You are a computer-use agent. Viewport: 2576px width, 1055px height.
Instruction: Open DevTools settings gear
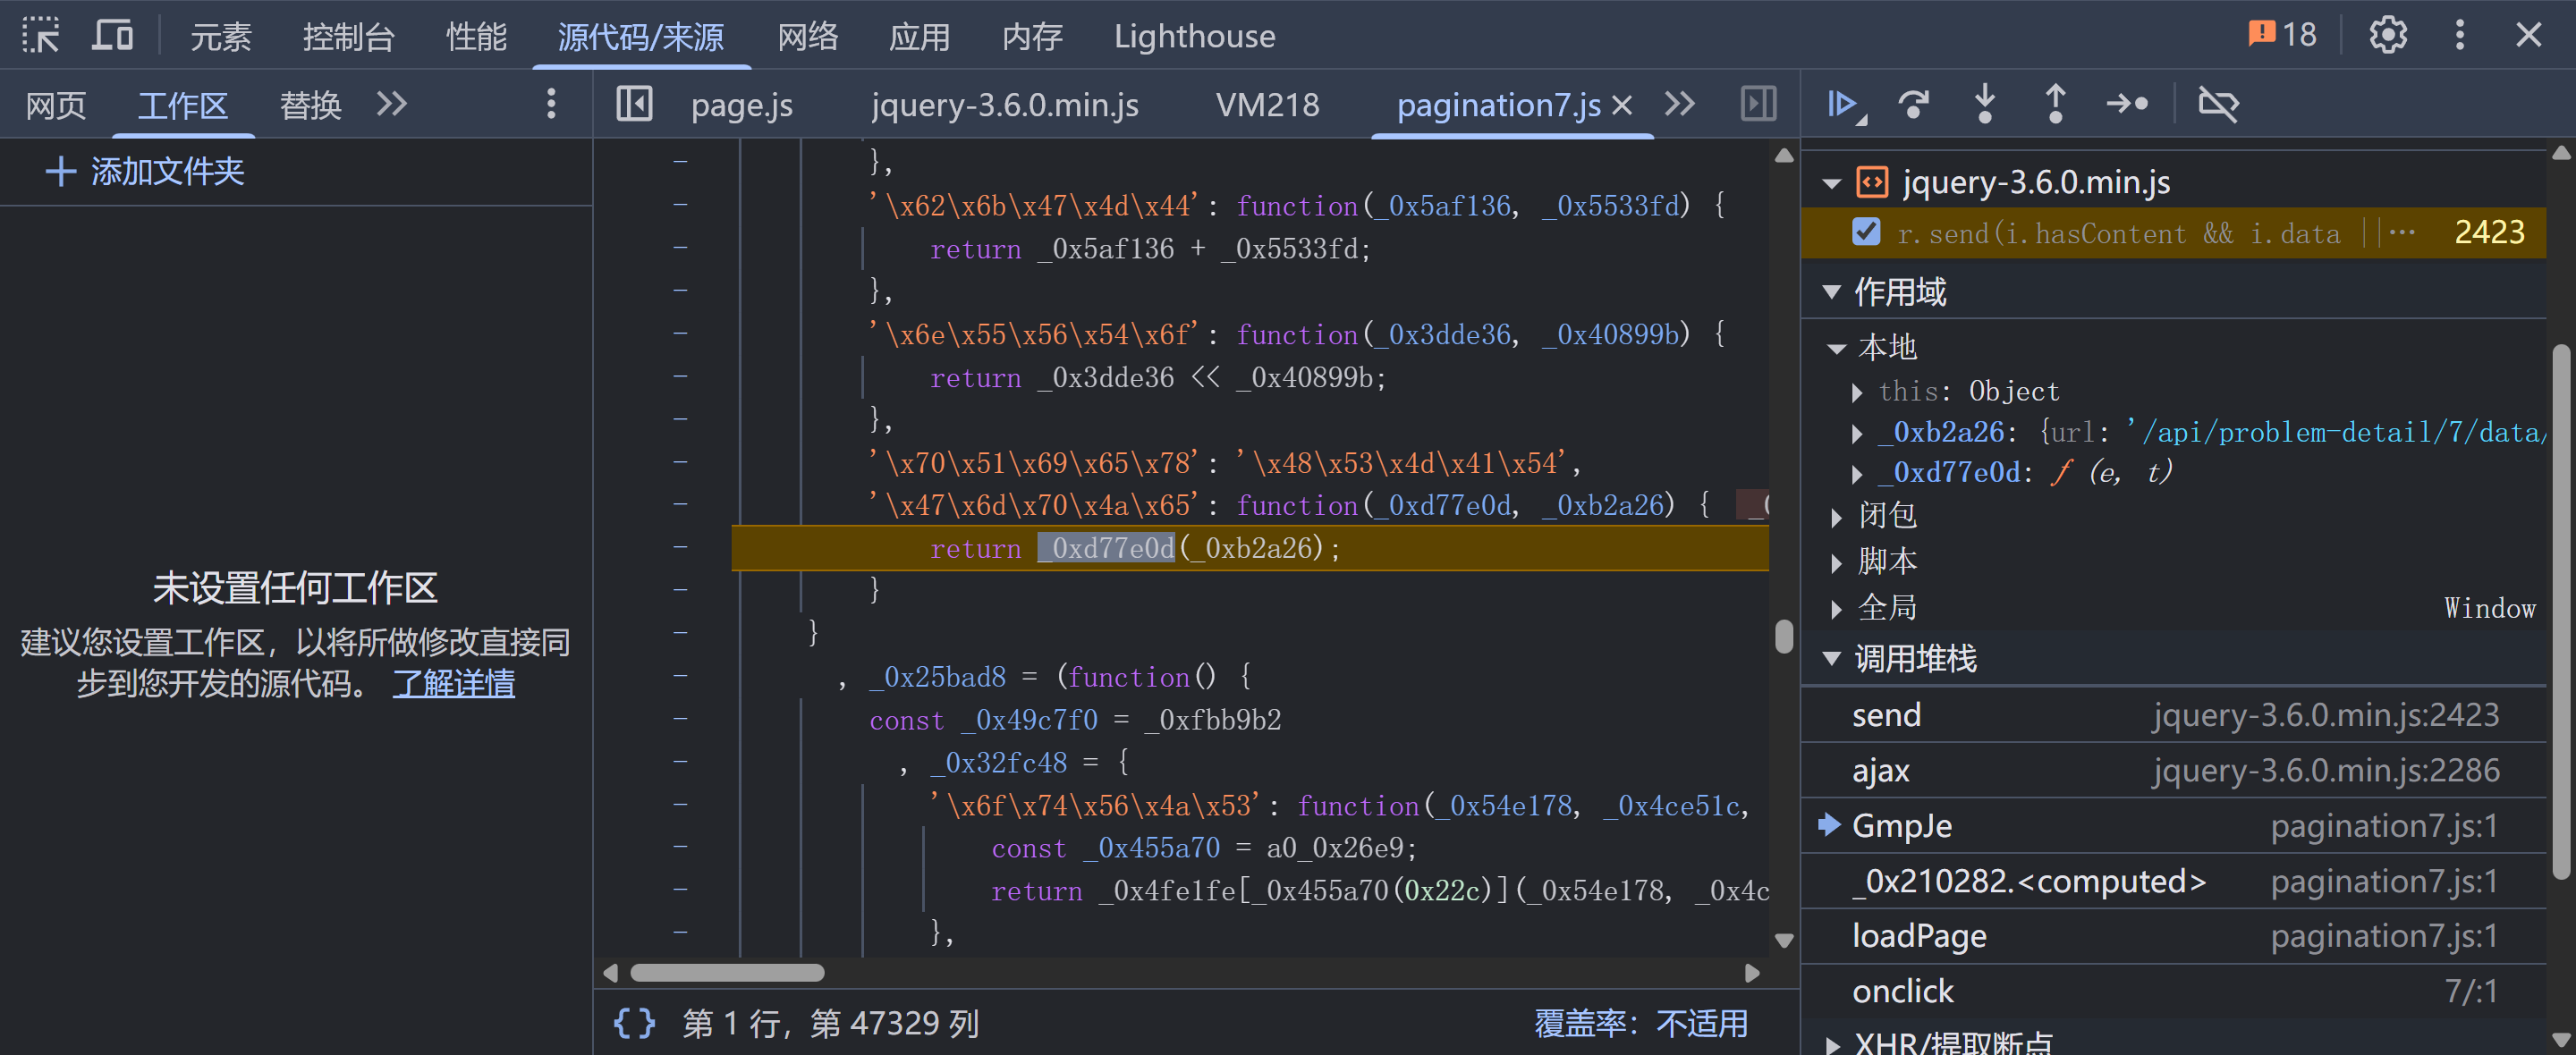[2387, 36]
